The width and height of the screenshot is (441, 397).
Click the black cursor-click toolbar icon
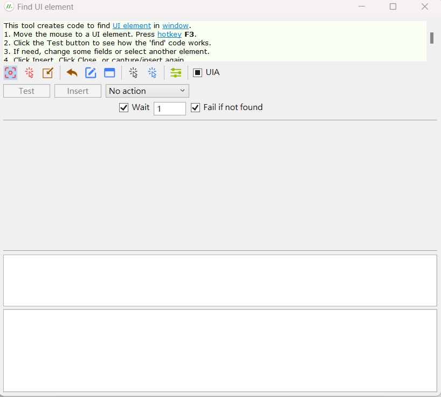[134, 73]
